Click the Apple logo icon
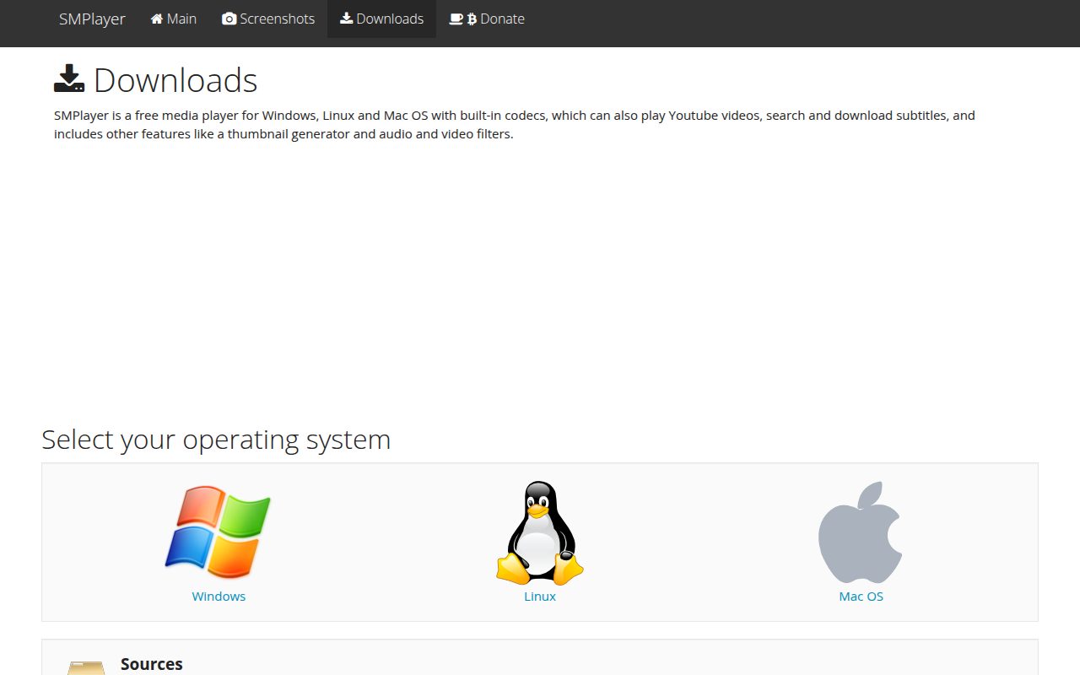 click(861, 532)
